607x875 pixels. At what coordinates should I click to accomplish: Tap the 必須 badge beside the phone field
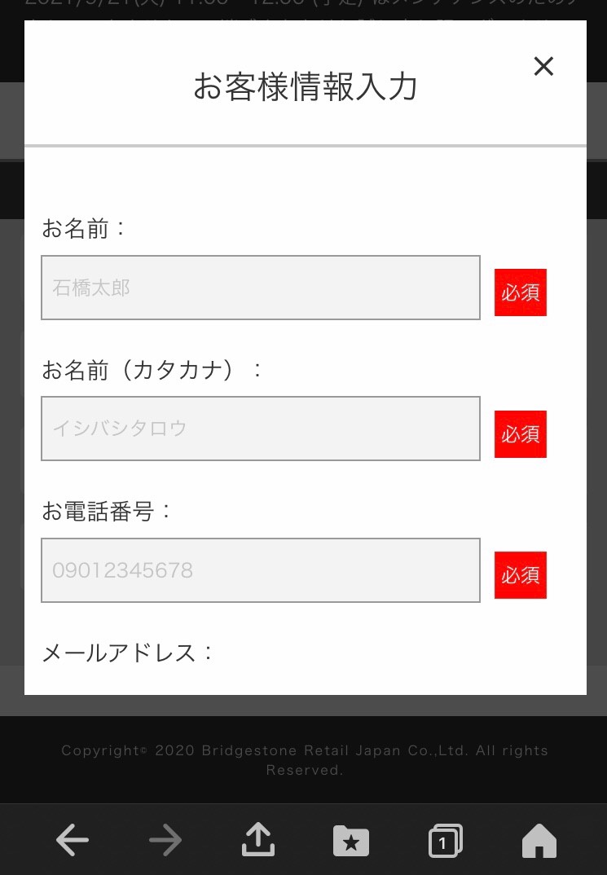[521, 575]
